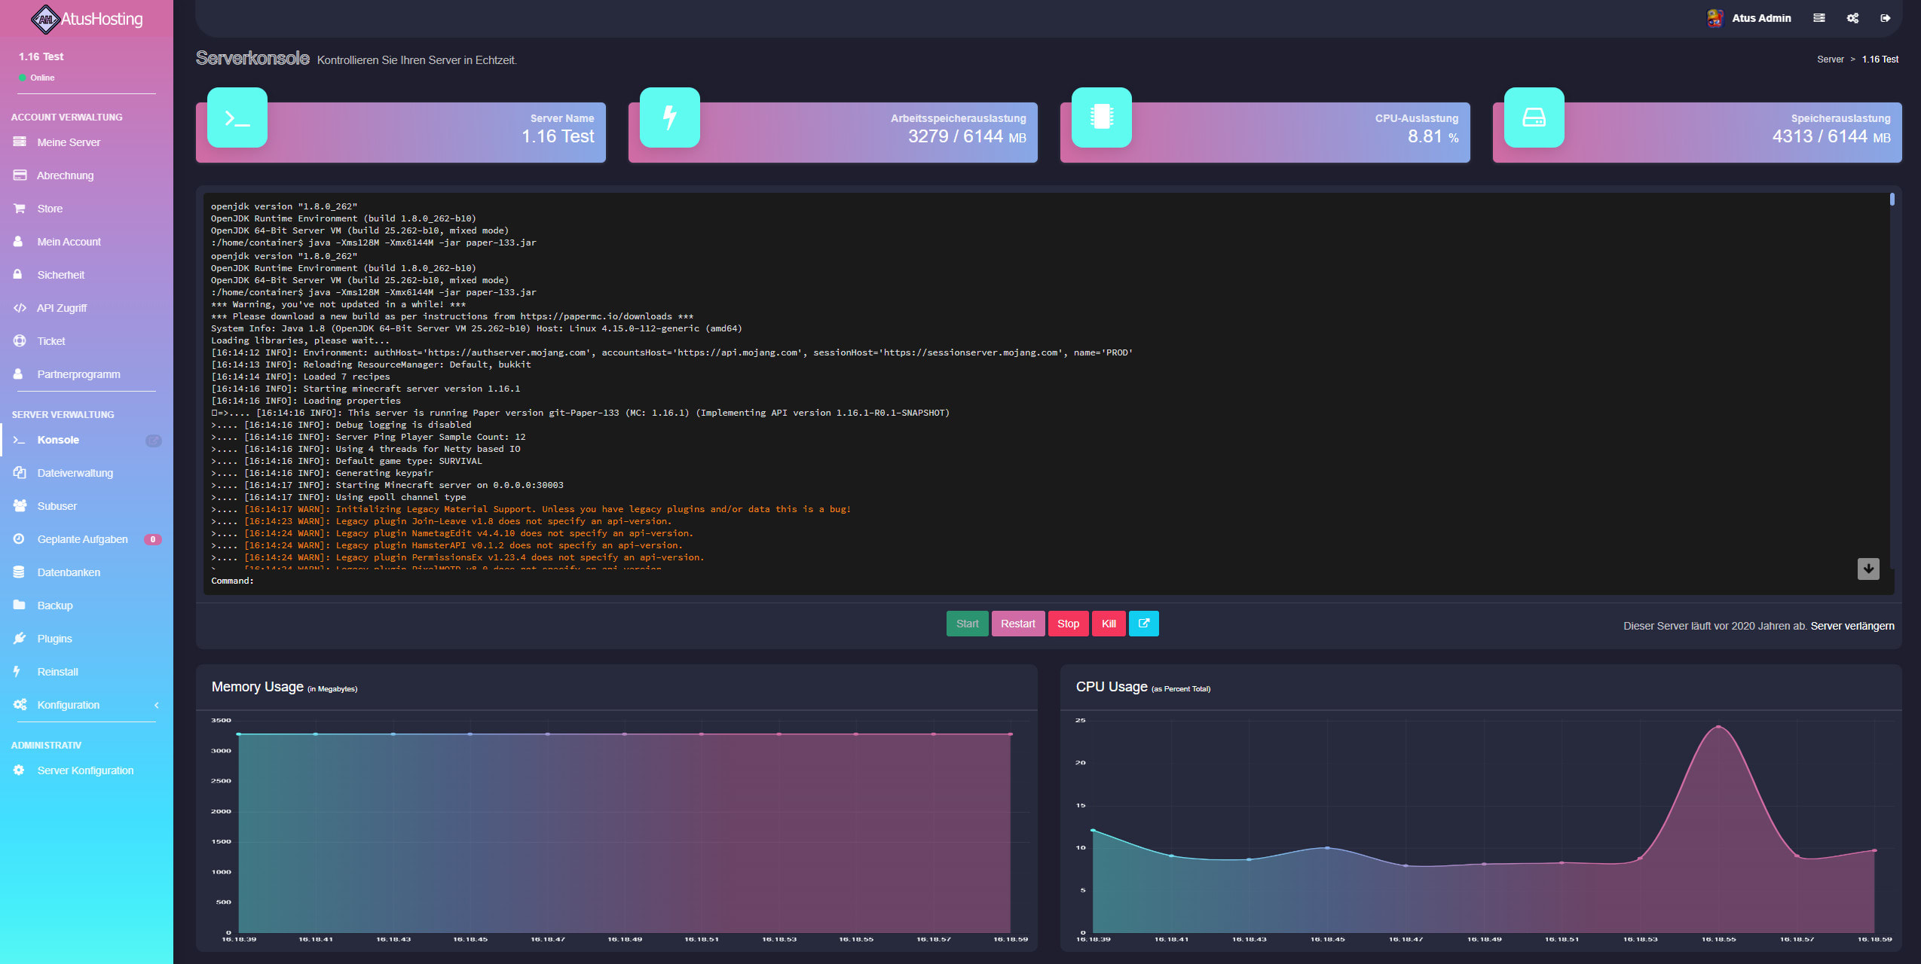Click Server verlängern link
This screenshot has height=964, width=1921.
(x=1852, y=626)
